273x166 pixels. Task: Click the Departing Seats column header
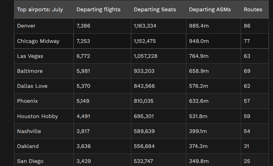click(155, 10)
